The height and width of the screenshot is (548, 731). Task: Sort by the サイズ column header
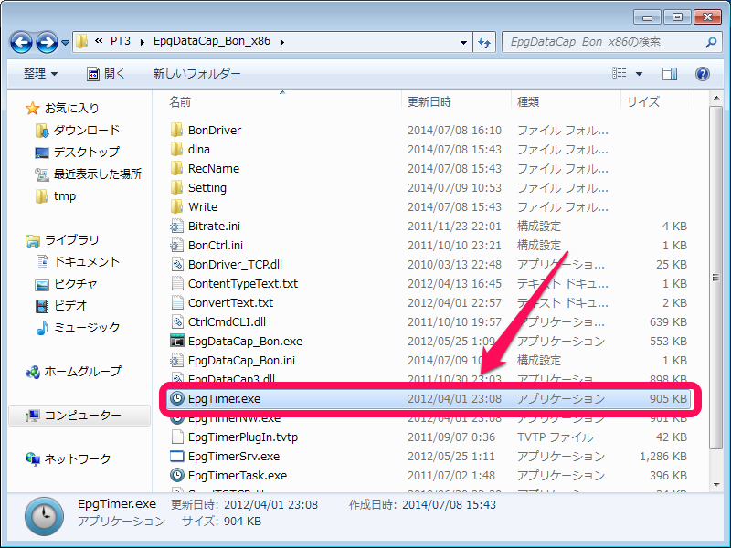(643, 101)
